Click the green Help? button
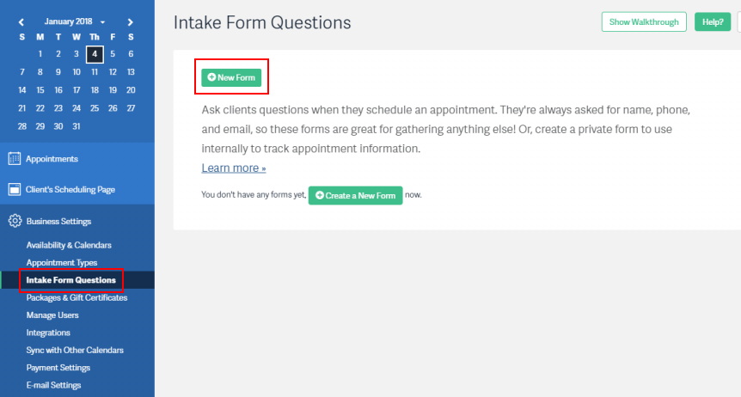The height and width of the screenshot is (397, 741). point(713,21)
